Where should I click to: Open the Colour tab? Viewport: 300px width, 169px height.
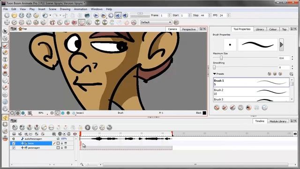tap(273, 29)
